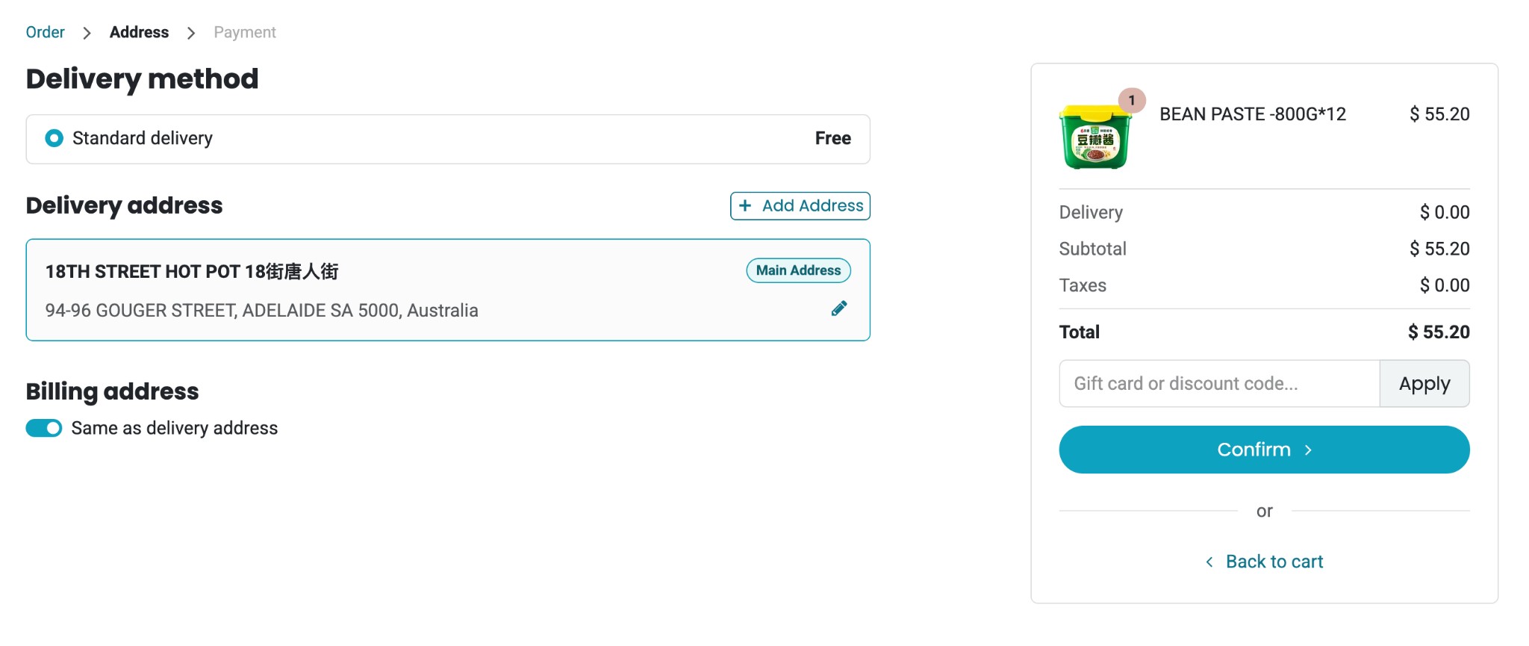This screenshot has width=1529, height=646.
Task: Click the plus icon in Add Address
Action: [744, 205]
